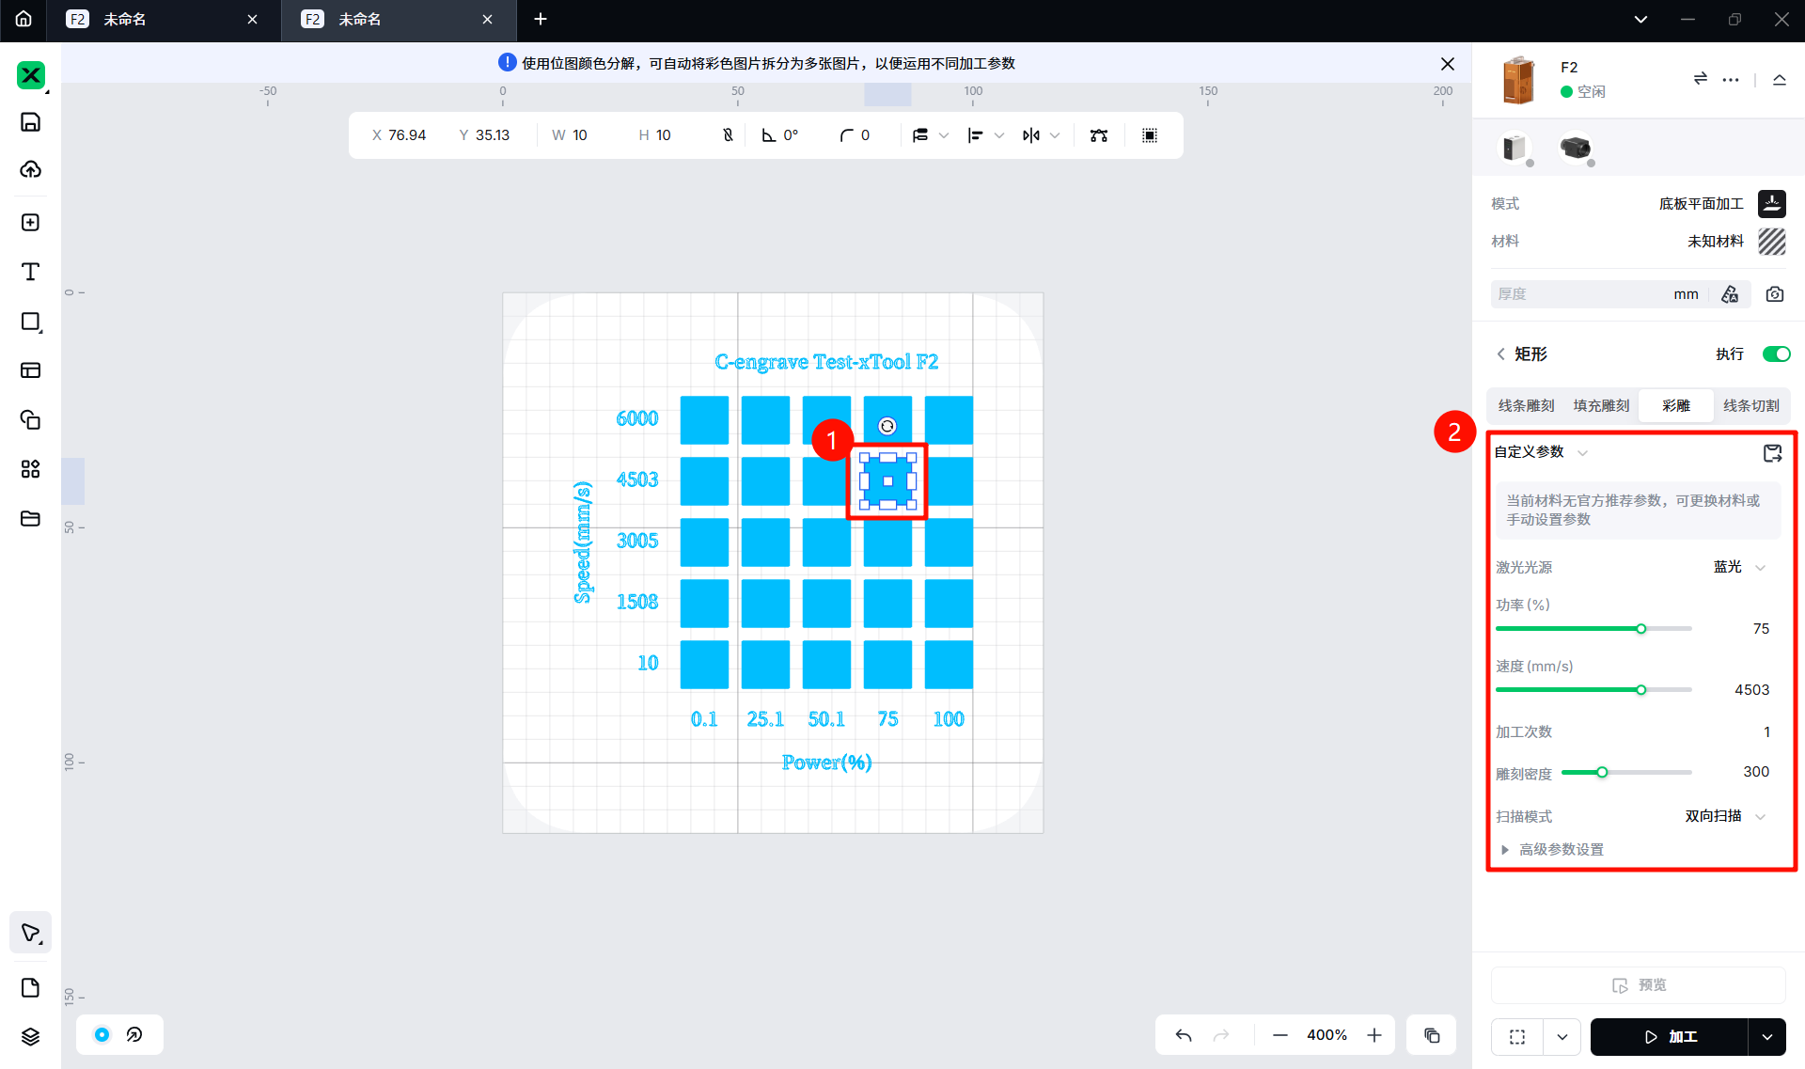
Task: Switch to the 线条切割 tab
Action: (x=1750, y=405)
